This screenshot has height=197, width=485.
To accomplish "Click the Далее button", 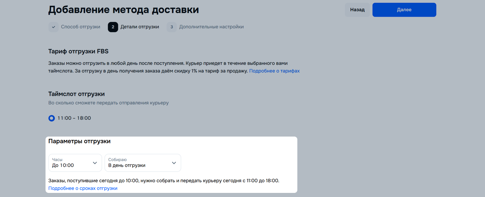I will pos(404,10).
